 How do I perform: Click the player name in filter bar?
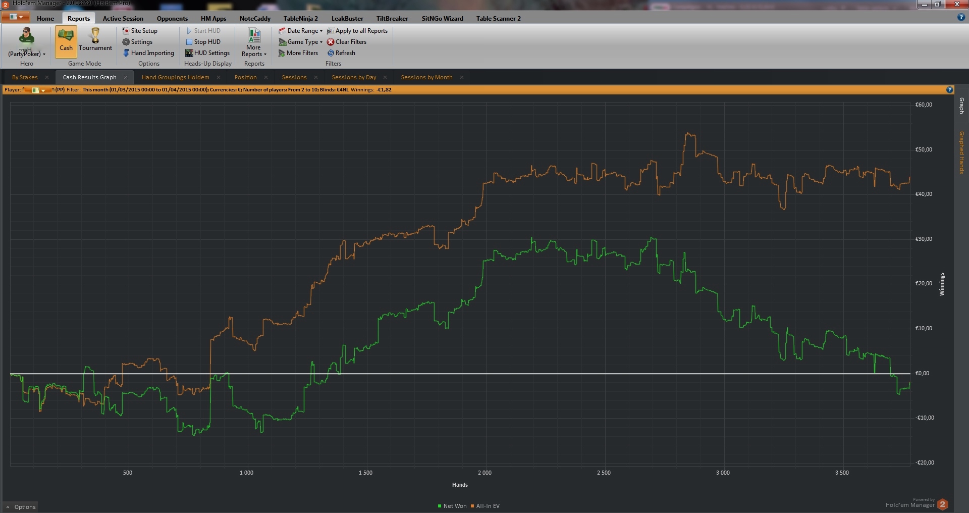(38, 90)
